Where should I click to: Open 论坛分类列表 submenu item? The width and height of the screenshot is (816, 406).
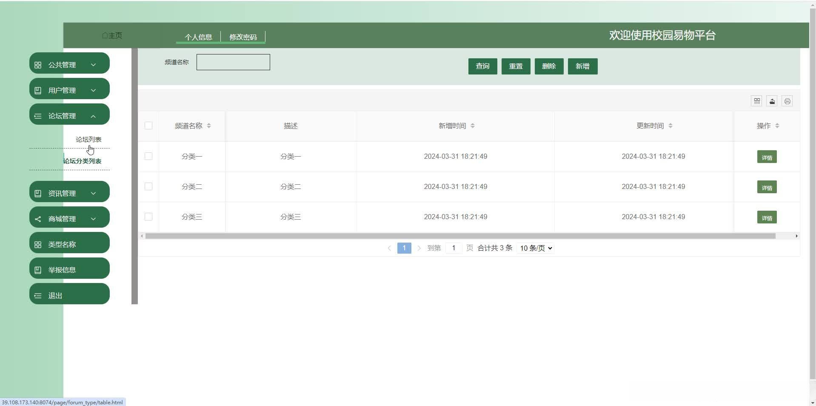(82, 161)
